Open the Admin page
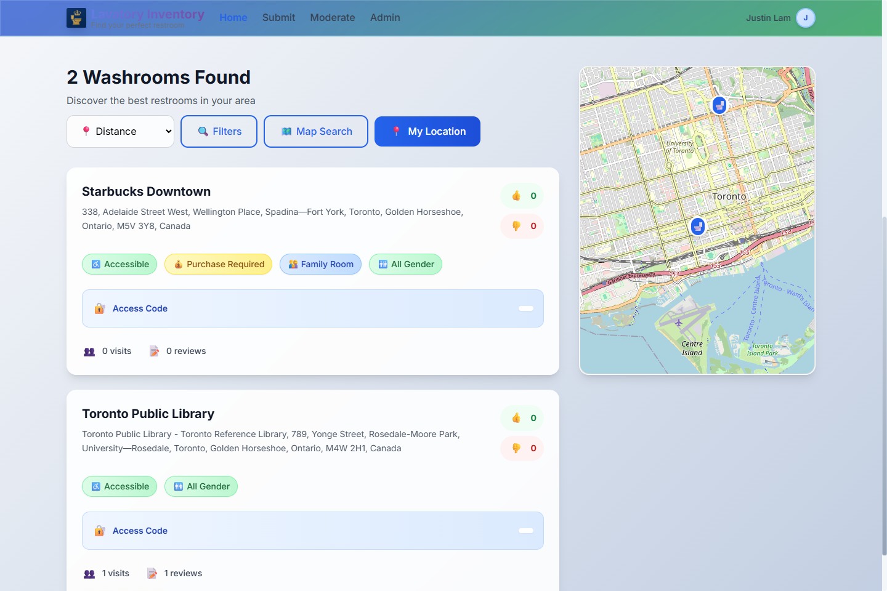887x591 pixels. (385, 18)
